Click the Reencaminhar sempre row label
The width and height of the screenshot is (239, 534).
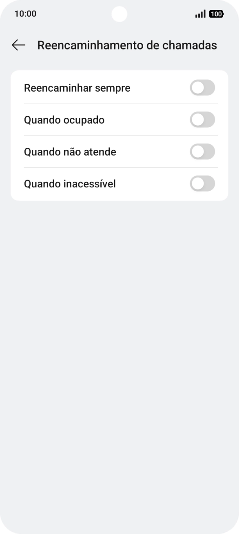[77, 88]
